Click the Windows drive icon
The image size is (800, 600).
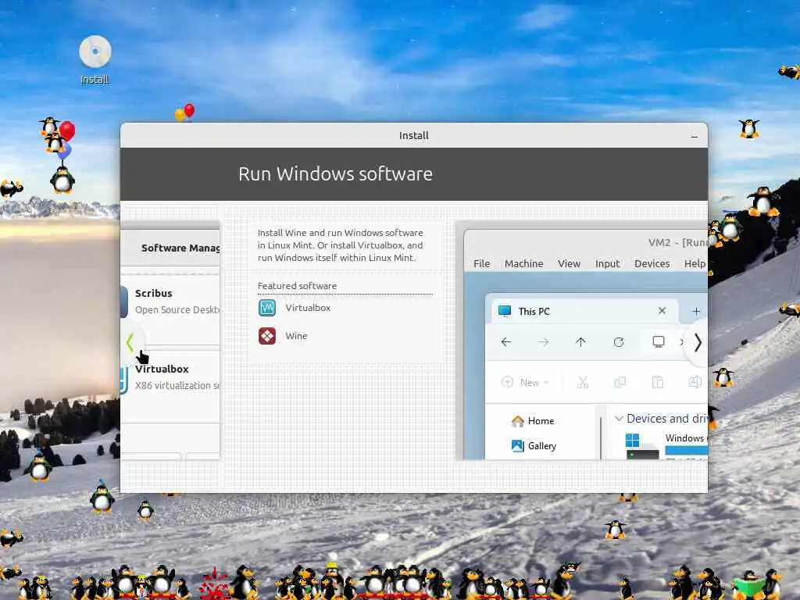tap(641, 446)
